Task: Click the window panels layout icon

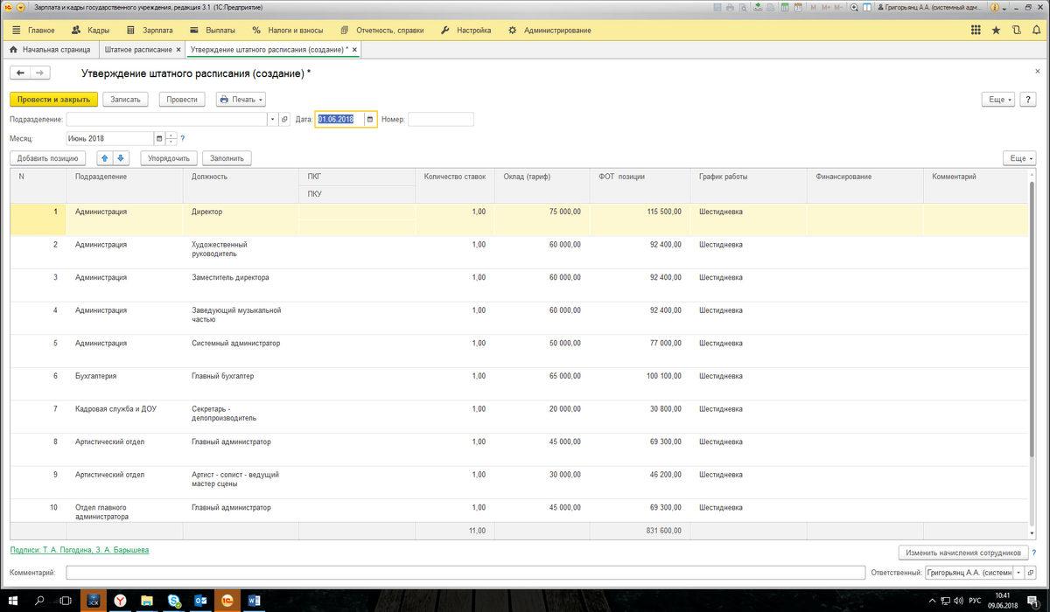Action: point(867,7)
